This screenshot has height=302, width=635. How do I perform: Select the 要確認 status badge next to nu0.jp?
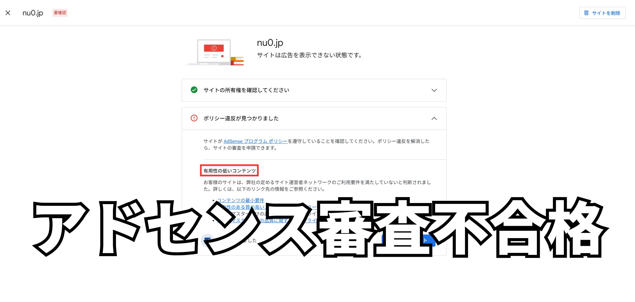click(60, 13)
